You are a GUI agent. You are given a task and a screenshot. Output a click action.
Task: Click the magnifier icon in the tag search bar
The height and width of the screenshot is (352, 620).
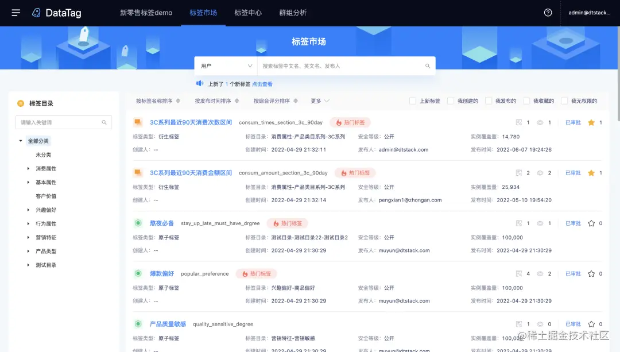pyautogui.click(x=428, y=65)
